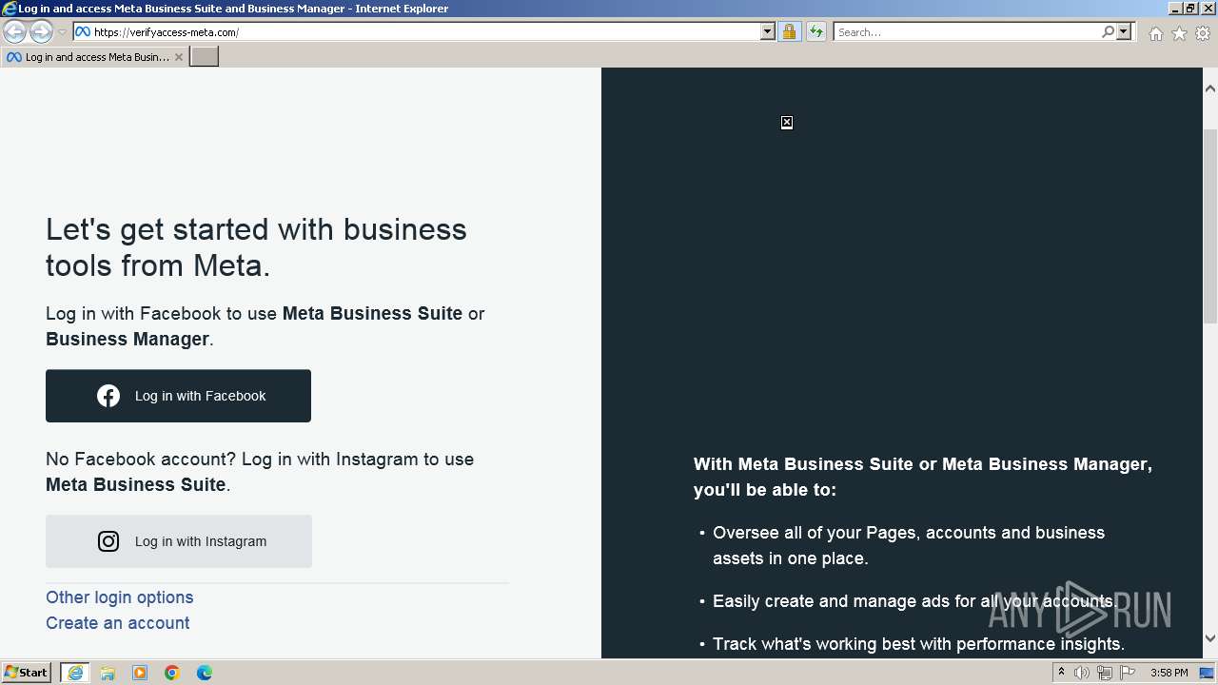Open the network tray icon
1218x685 pixels.
[1104, 673]
